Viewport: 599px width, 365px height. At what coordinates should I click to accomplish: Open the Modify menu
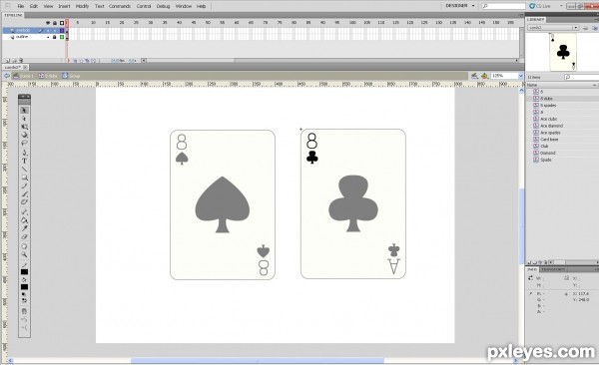[x=82, y=6]
